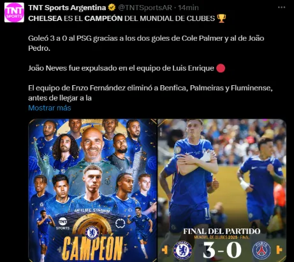Visit the TNT Sports Argentina account name
This screenshot has width=294, height=262.
coord(67,8)
